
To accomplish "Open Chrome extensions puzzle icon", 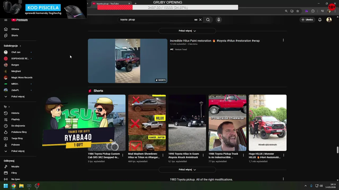I will coord(313,11).
